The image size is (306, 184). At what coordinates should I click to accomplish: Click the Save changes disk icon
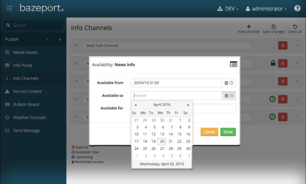pyautogui.click(x=273, y=27)
